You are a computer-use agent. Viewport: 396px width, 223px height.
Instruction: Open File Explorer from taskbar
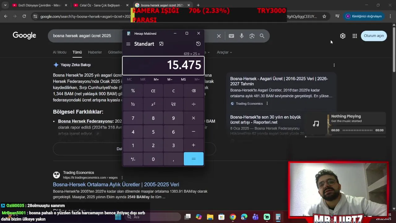tap(210, 217)
